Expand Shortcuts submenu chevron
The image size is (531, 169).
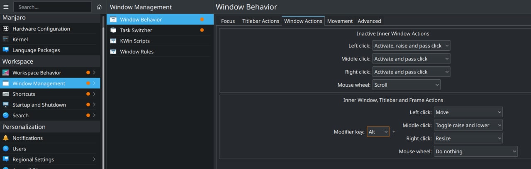tap(95, 94)
